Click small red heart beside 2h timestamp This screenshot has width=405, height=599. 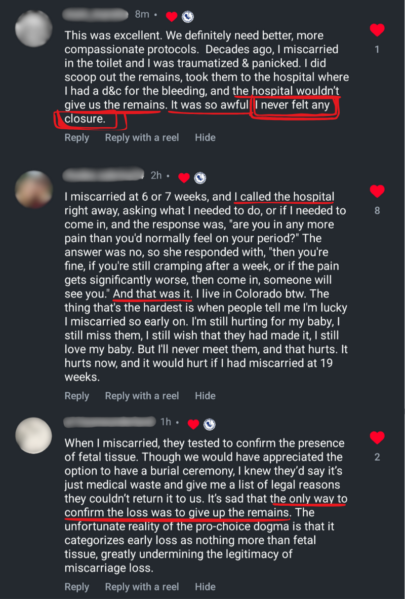click(184, 178)
